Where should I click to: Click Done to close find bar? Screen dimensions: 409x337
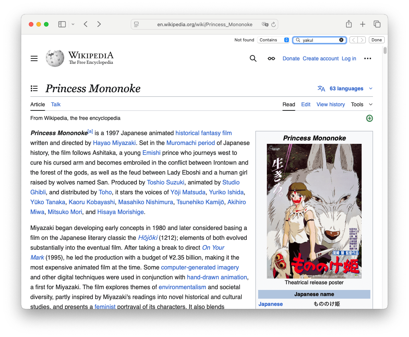376,40
